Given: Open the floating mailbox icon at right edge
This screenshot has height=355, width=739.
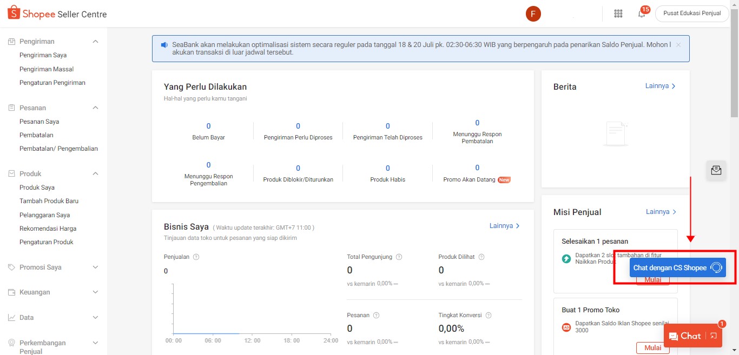Looking at the screenshot, I should coord(716,170).
